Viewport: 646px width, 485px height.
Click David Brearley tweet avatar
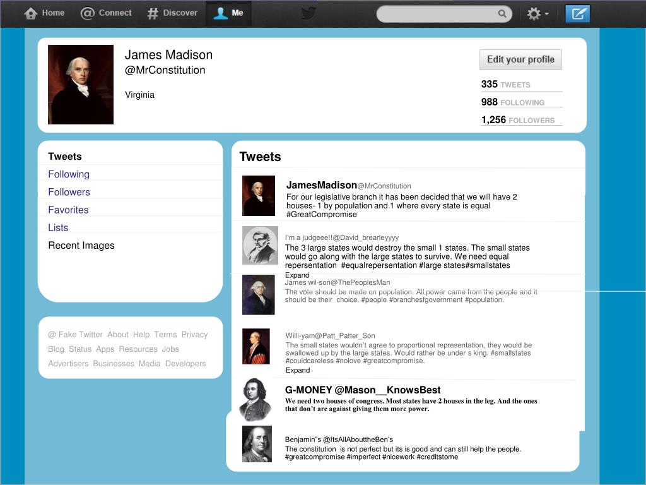pos(260,246)
